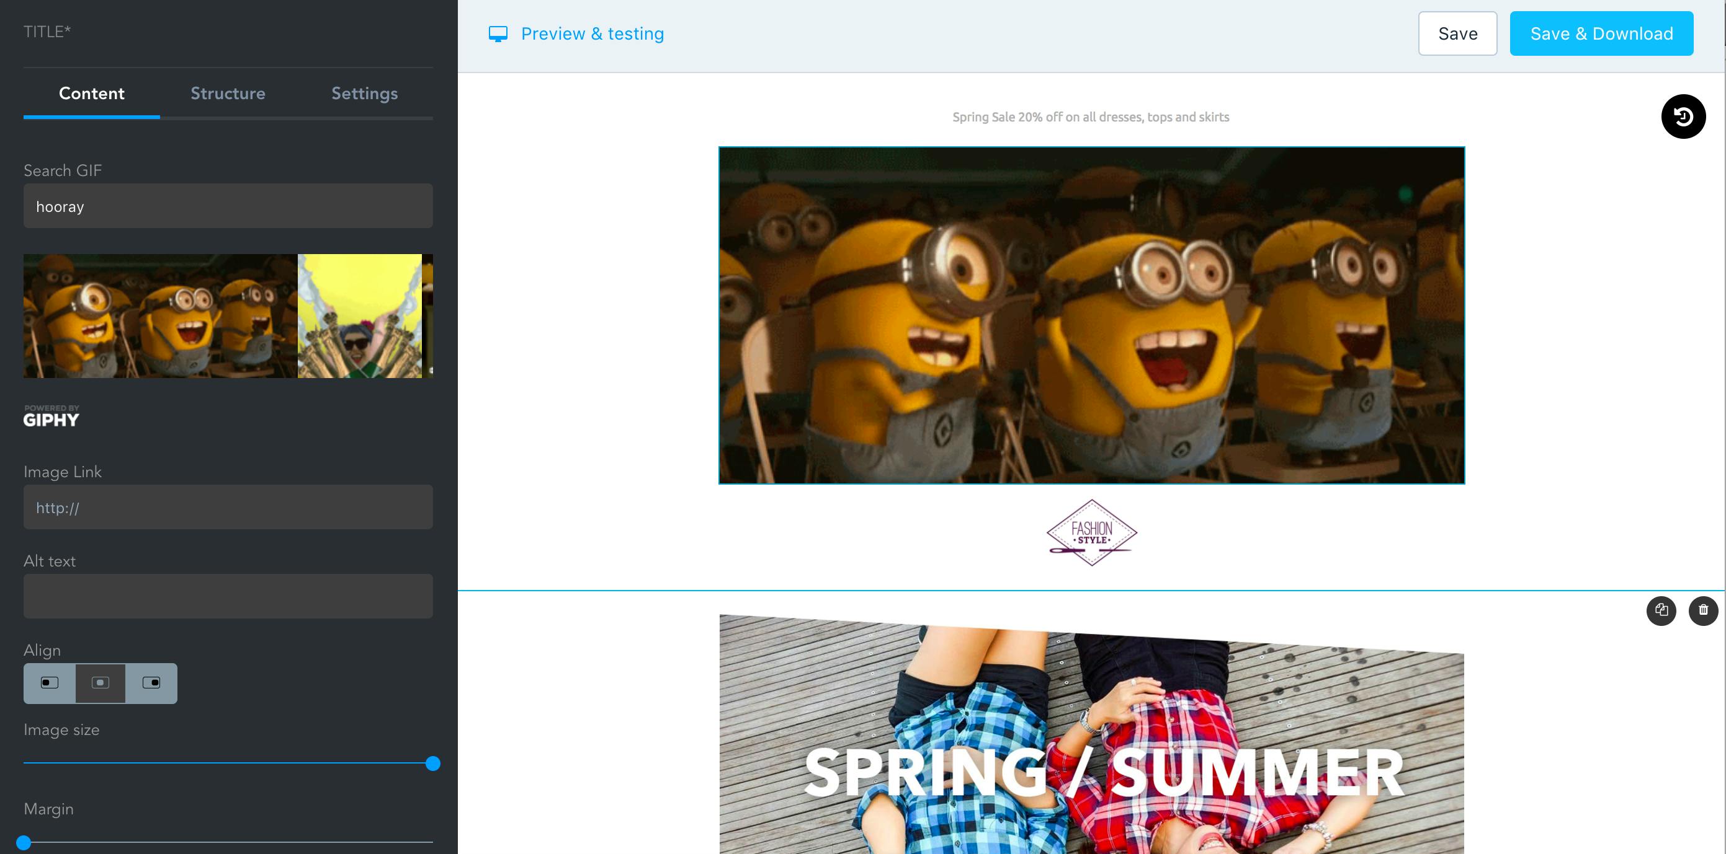Select align center option

(101, 683)
